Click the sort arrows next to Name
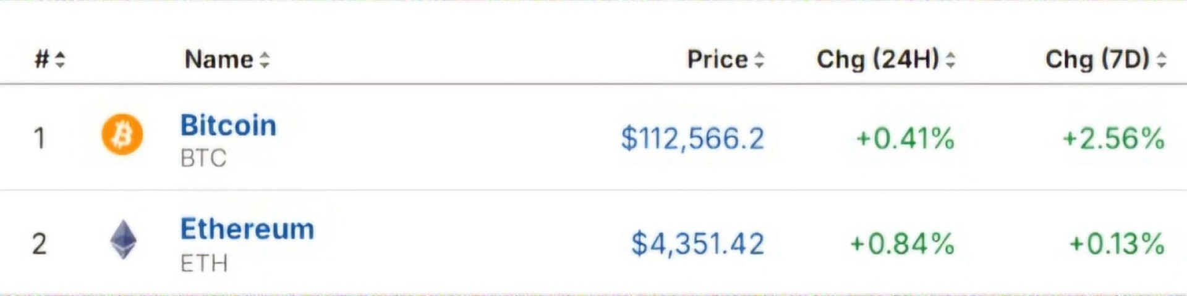 point(265,60)
